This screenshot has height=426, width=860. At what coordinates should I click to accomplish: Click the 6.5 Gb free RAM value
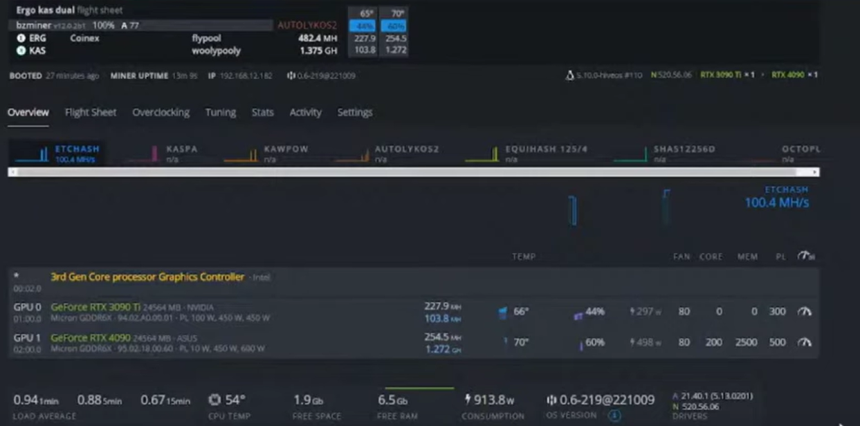(x=392, y=400)
